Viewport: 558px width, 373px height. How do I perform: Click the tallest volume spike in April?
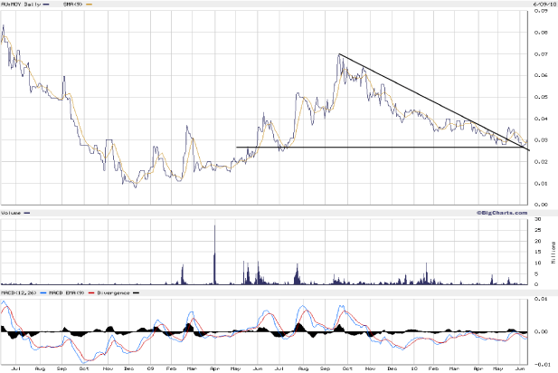pos(214,226)
